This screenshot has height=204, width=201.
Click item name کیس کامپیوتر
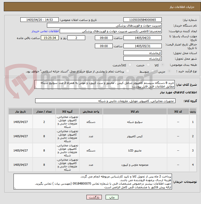pyautogui.click(x=135, y=136)
